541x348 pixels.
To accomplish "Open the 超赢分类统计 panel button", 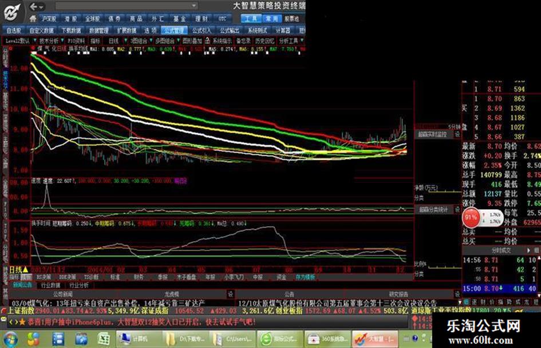I will [433, 210].
